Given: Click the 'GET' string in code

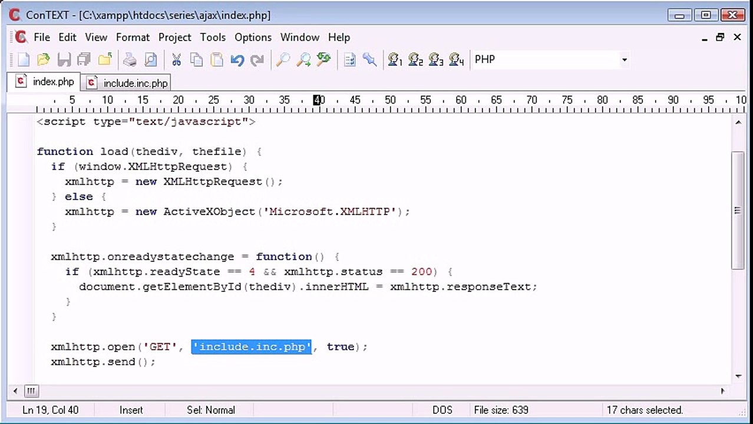Looking at the screenshot, I should (x=160, y=347).
